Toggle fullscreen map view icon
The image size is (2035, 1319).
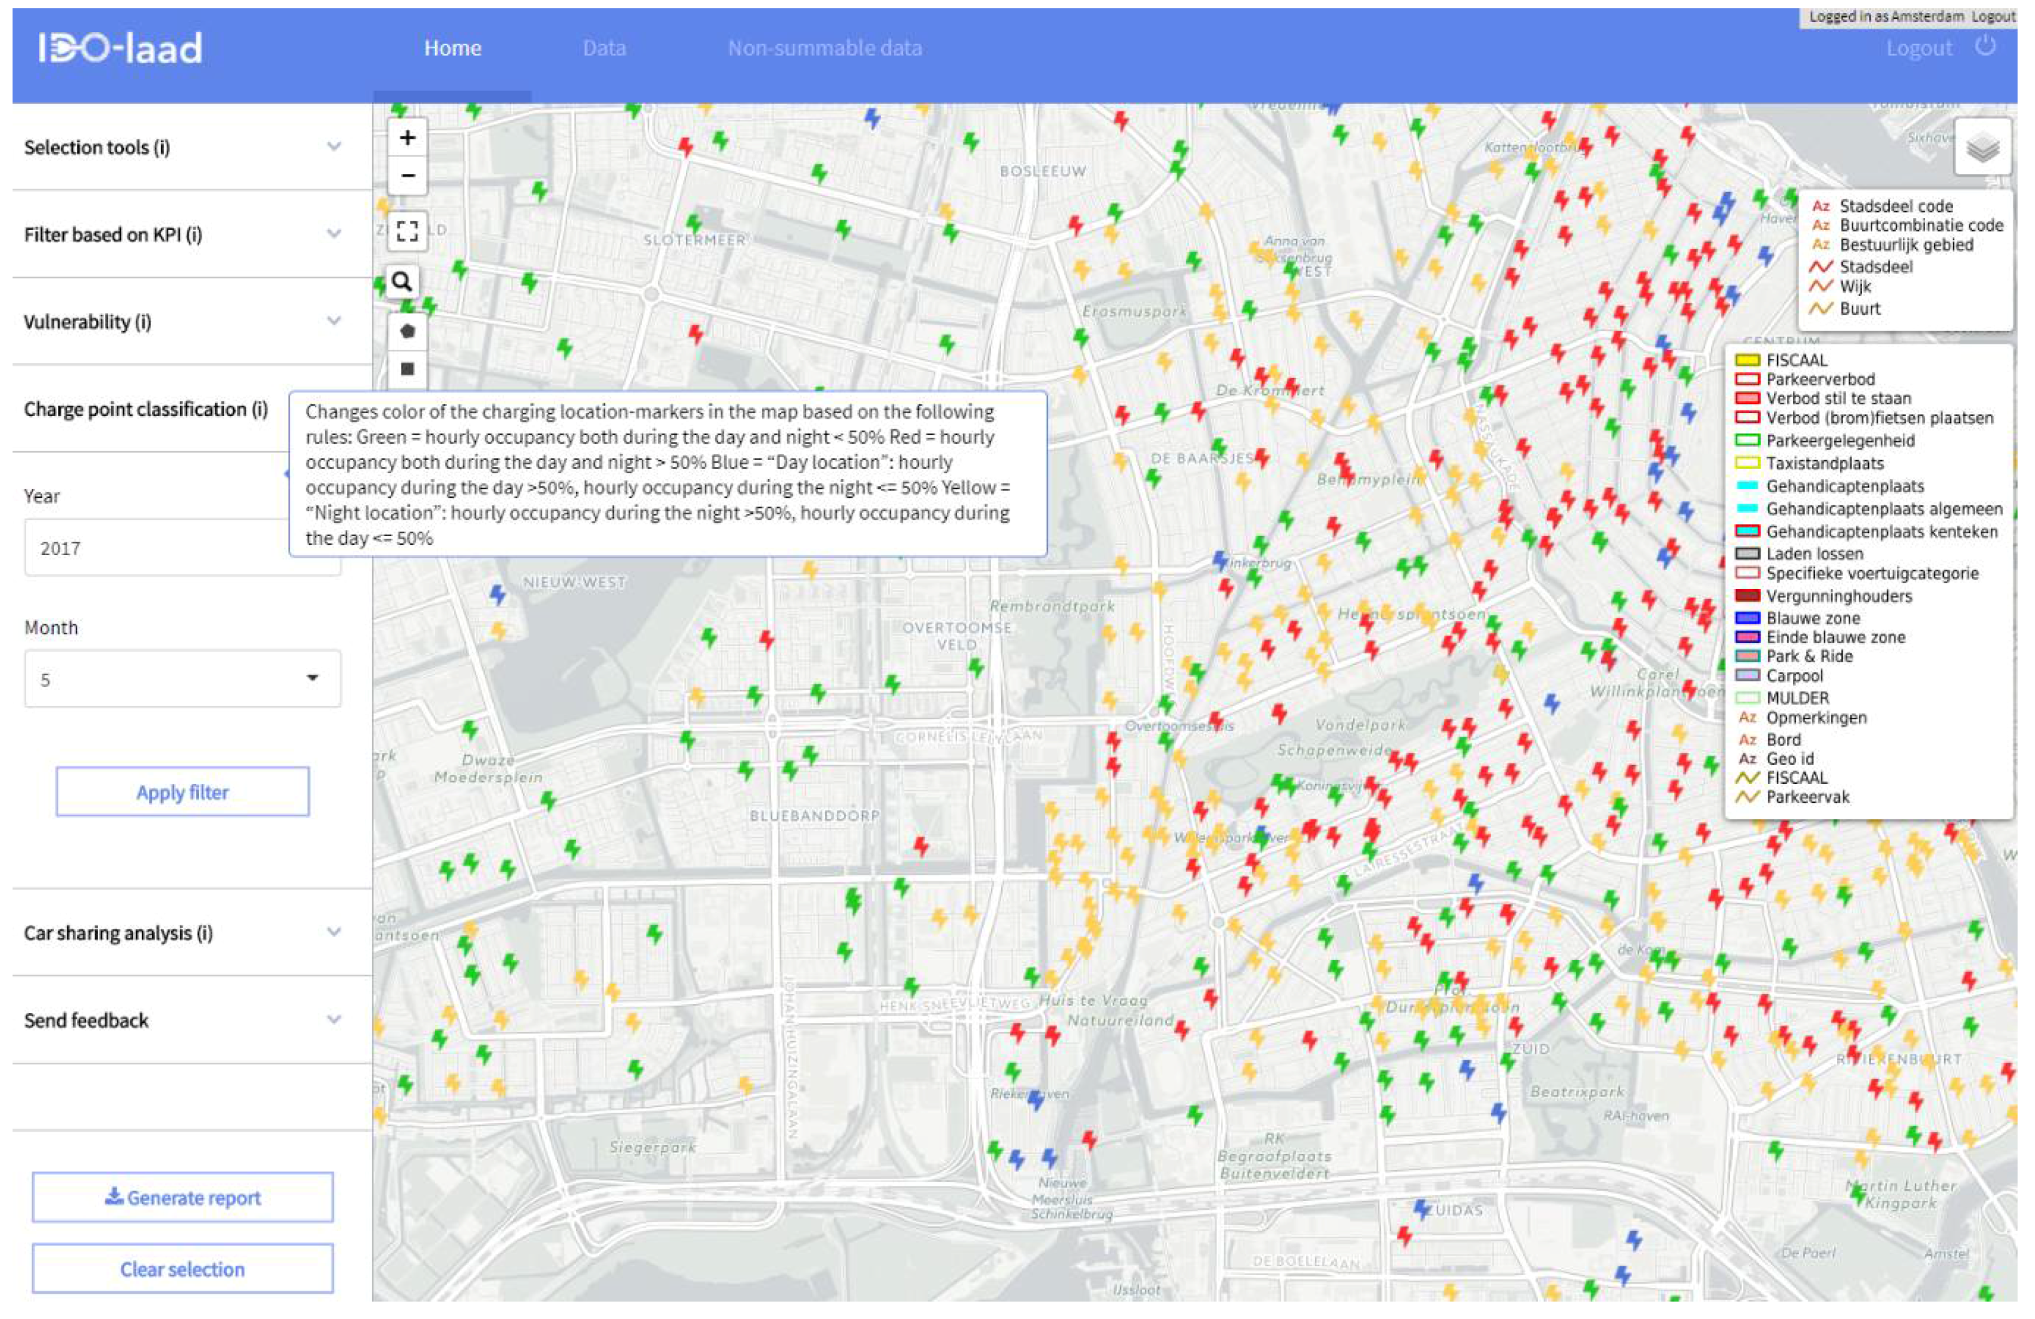click(x=408, y=231)
